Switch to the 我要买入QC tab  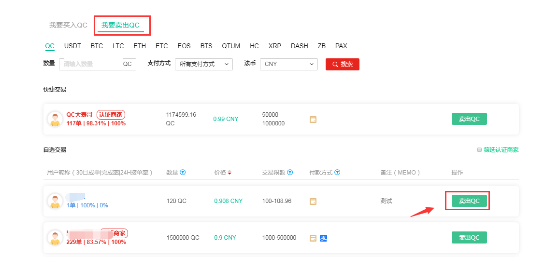coord(68,25)
